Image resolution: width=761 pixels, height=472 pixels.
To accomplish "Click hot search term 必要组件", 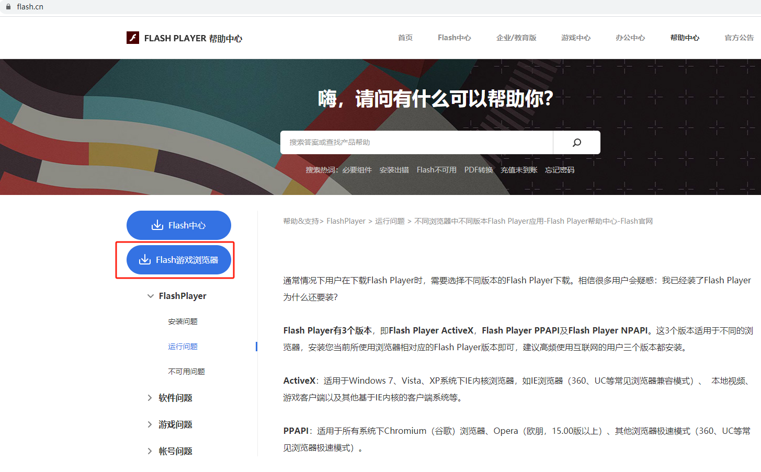I will click(357, 170).
